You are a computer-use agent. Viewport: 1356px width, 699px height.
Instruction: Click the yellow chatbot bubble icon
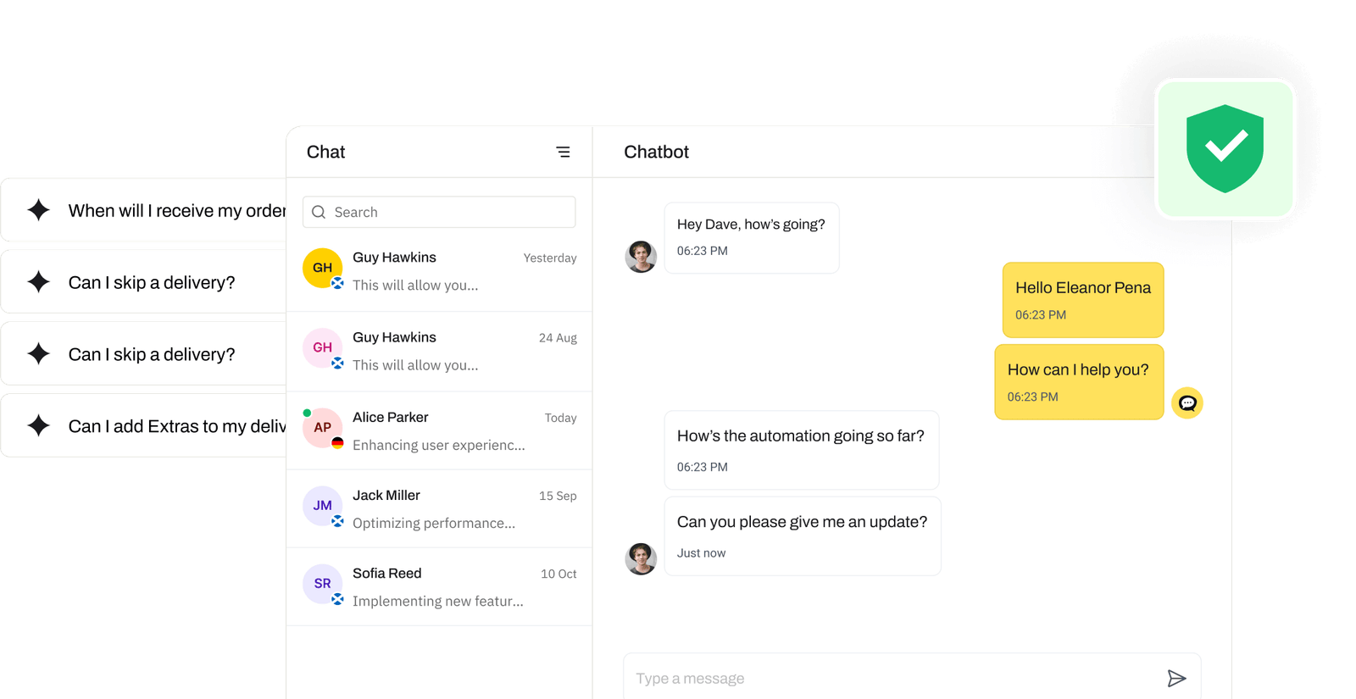click(1186, 403)
